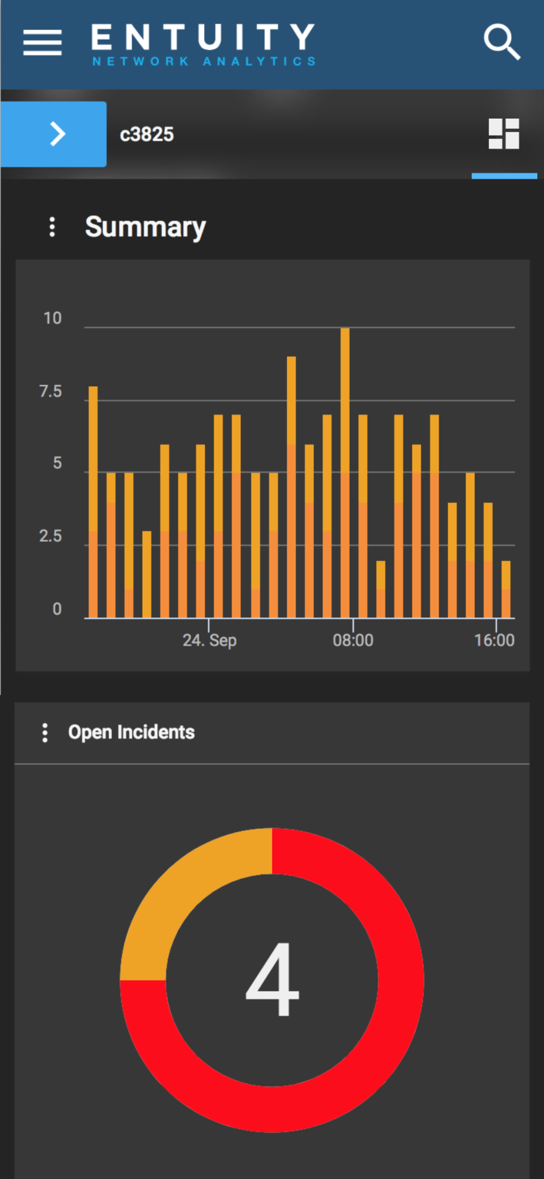Image resolution: width=544 pixels, height=1179 pixels.
Task: Click the Entuity Network Analytics logo
Action: pos(203,44)
